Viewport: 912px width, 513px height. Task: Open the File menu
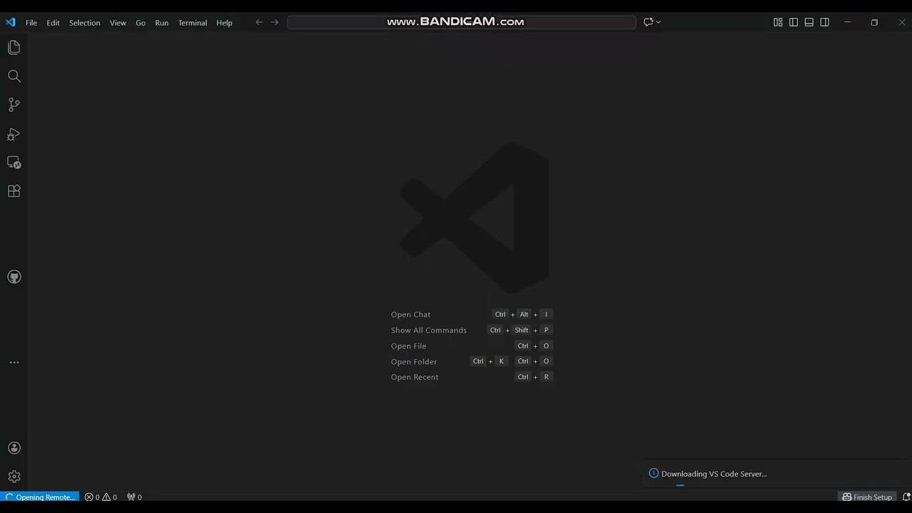[31, 23]
